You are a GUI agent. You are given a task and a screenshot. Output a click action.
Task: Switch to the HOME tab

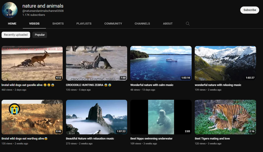pyautogui.click(x=12, y=24)
